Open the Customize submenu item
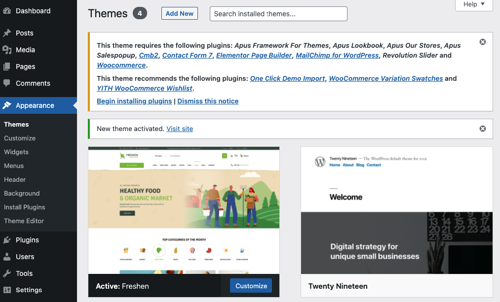 [20, 138]
